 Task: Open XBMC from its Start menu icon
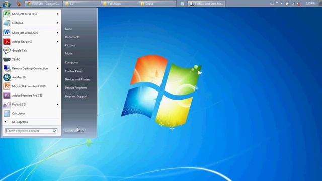pyautogui.click(x=7, y=59)
